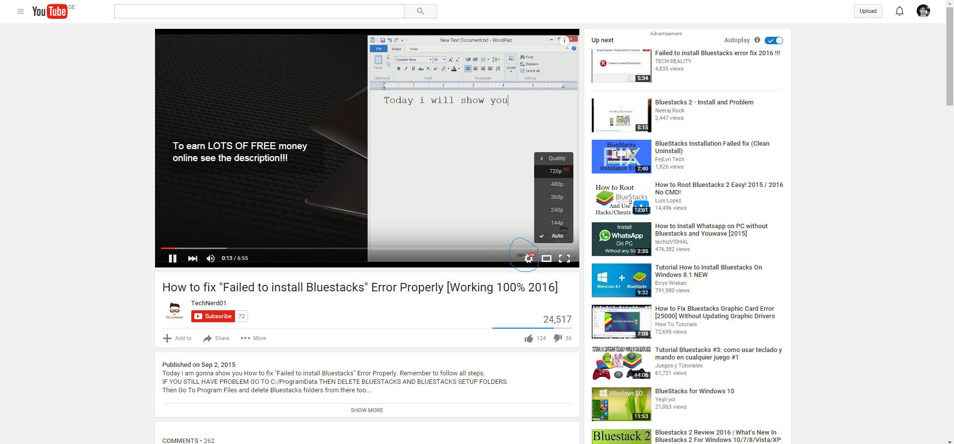Viewport: 954px width, 444px height.
Task: Go back from the Quality menu
Action: click(x=554, y=158)
